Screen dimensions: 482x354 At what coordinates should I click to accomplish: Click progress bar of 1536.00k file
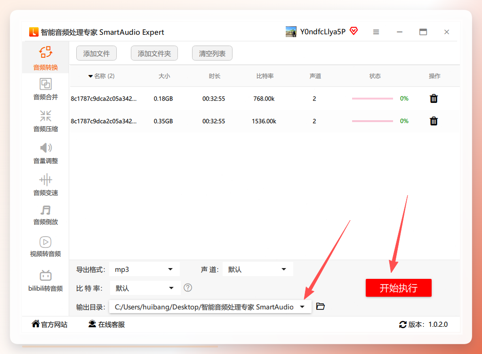click(373, 121)
